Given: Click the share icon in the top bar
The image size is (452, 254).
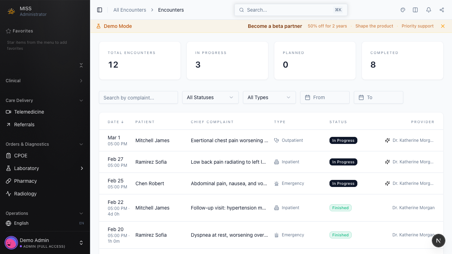Looking at the screenshot, I should (x=441, y=10).
